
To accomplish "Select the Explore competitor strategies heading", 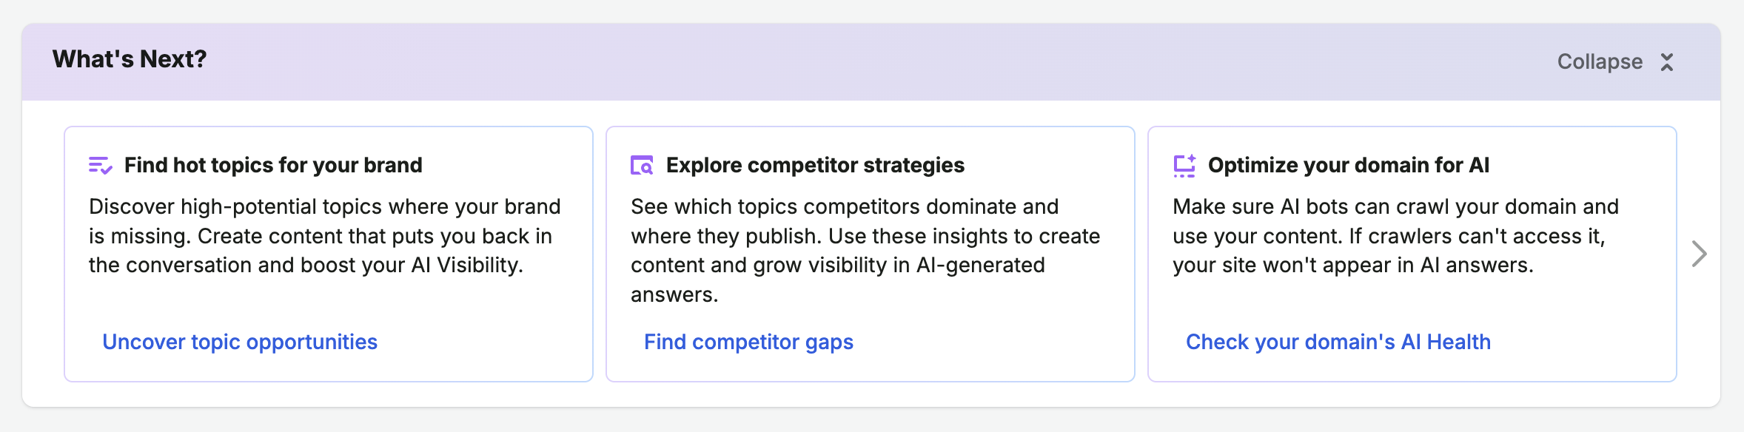I will [x=815, y=165].
